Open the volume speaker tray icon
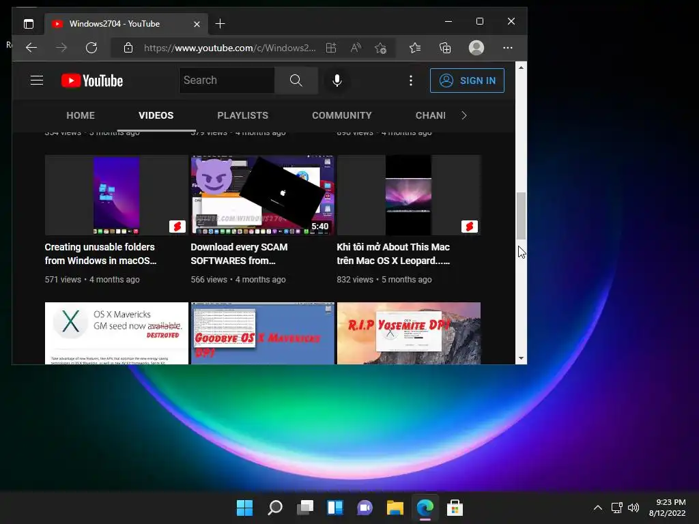 633,508
